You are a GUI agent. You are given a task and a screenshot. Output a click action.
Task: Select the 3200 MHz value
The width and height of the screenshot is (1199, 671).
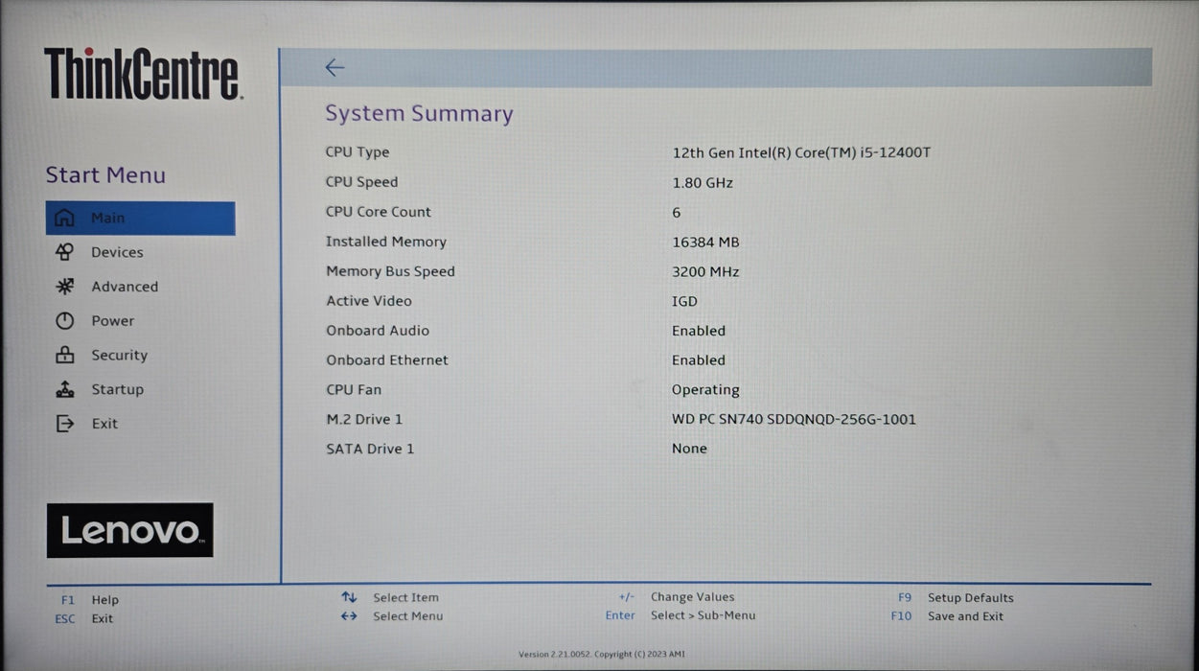coord(705,272)
